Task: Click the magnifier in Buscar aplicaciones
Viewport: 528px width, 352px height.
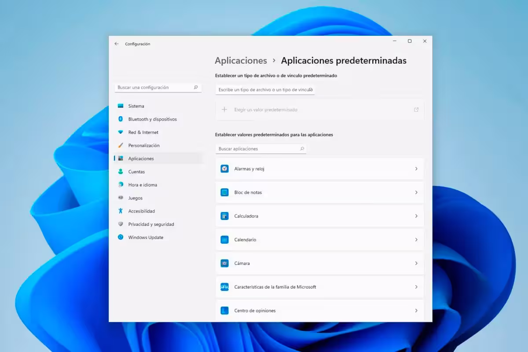Action: click(302, 149)
